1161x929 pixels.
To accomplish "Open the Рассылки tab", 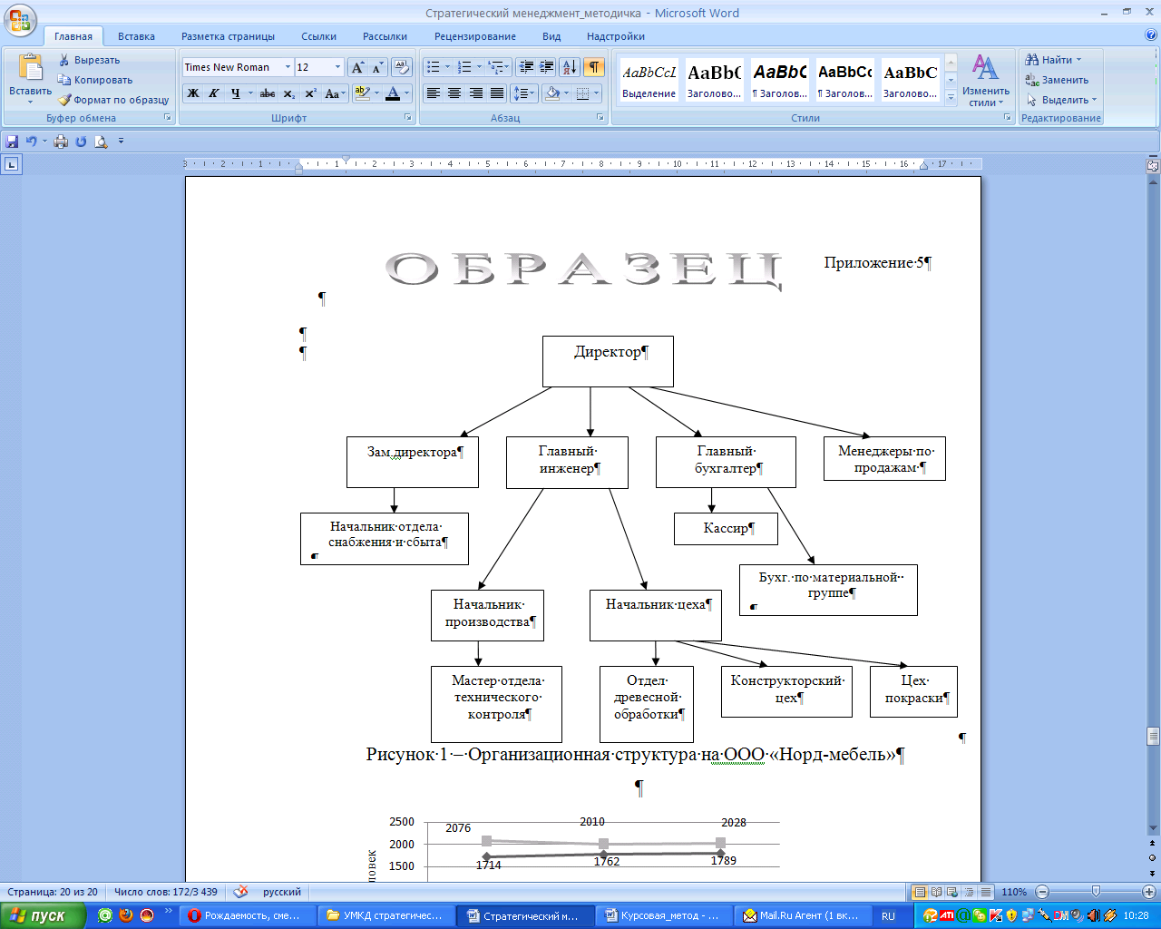I will coord(385,36).
